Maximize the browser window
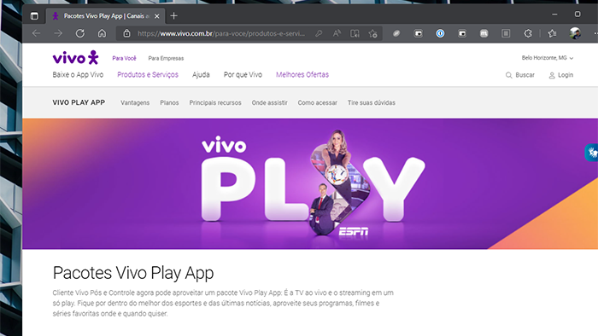 point(577,14)
